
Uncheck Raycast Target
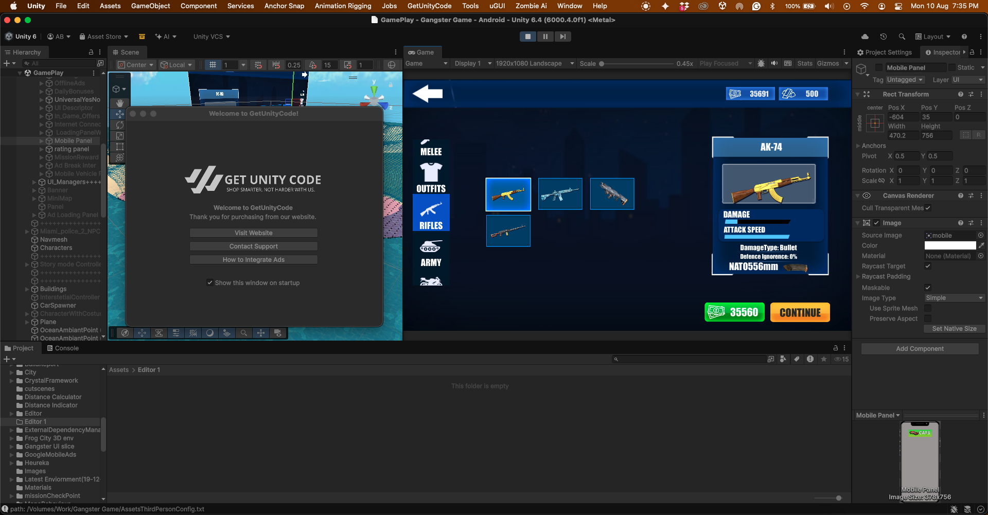tap(928, 266)
